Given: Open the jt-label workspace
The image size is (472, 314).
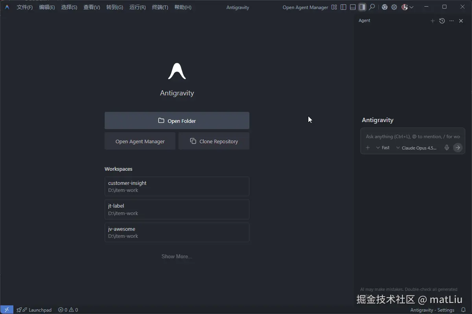Looking at the screenshot, I should point(177,209).
